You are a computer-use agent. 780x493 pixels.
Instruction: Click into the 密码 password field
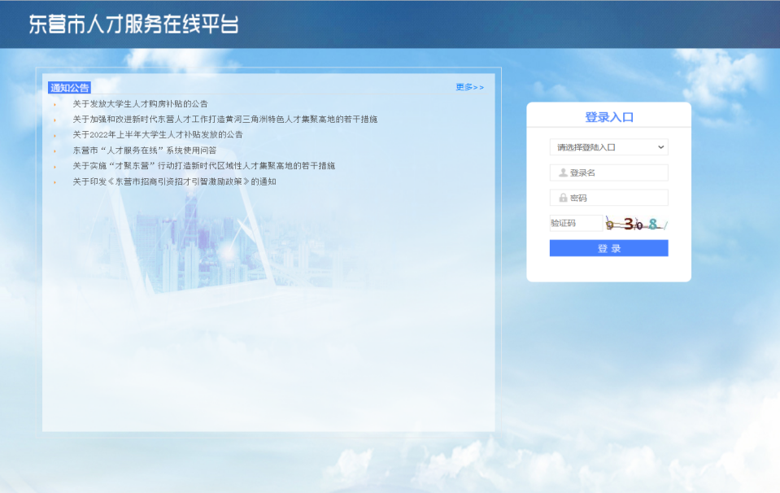[617, 198]
